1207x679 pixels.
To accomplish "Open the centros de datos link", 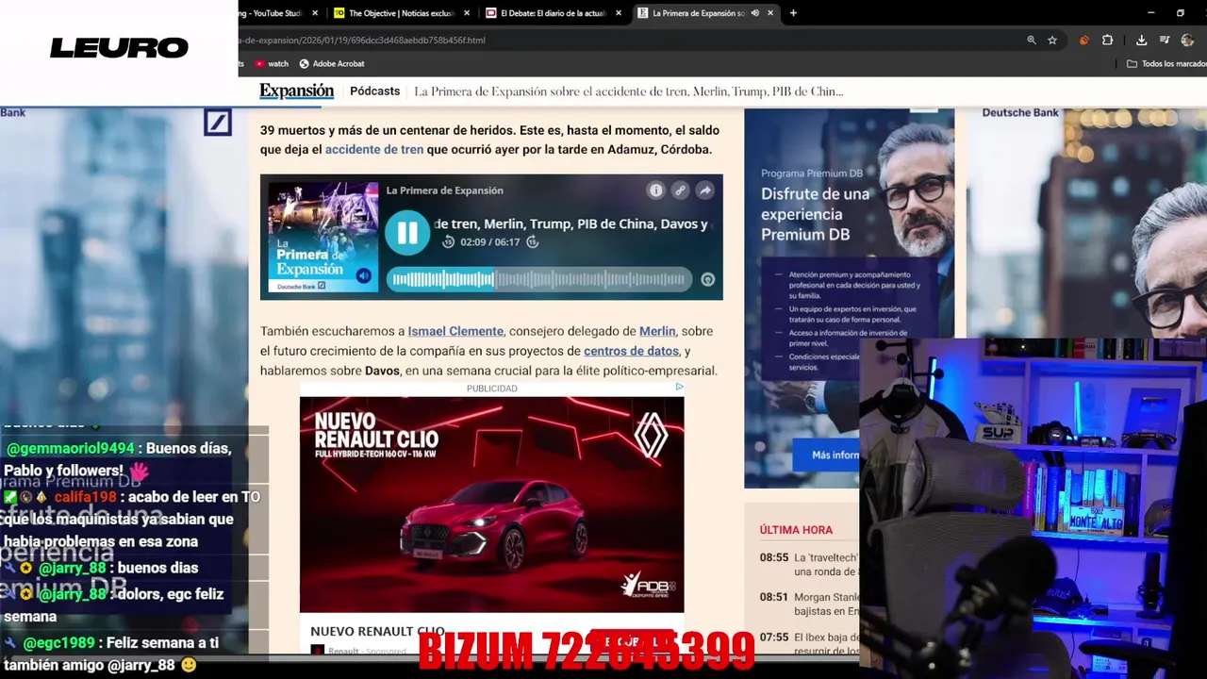I will coord(631,351).
